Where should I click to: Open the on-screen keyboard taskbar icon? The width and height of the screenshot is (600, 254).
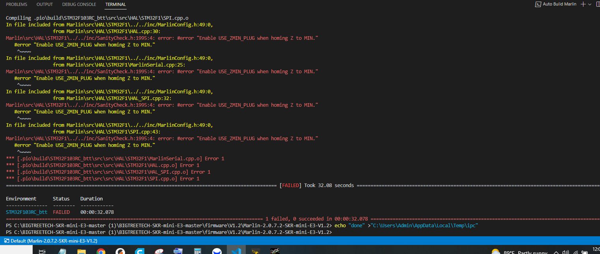point(178,251)
